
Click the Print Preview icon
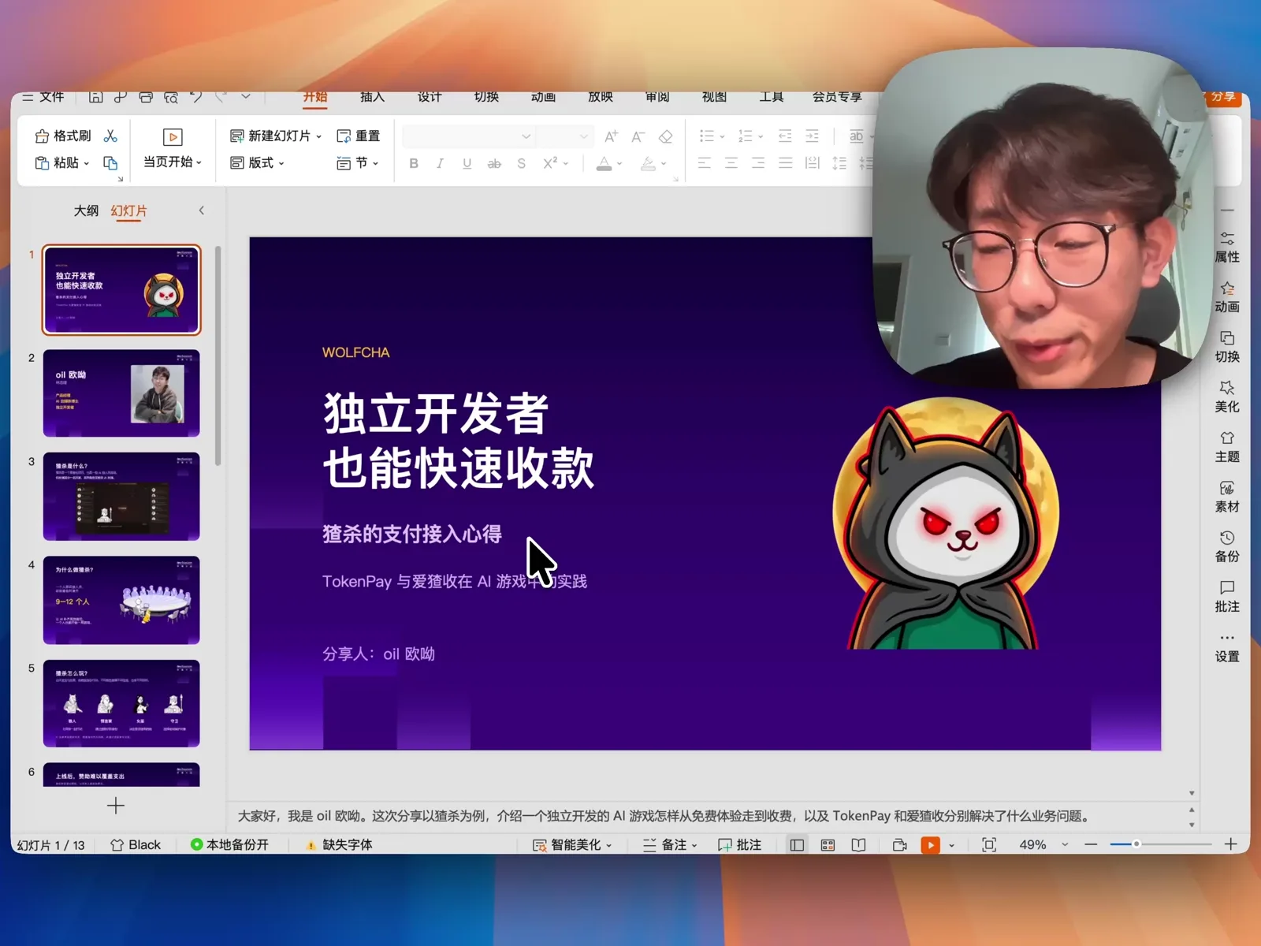click(x=171, y=97)
